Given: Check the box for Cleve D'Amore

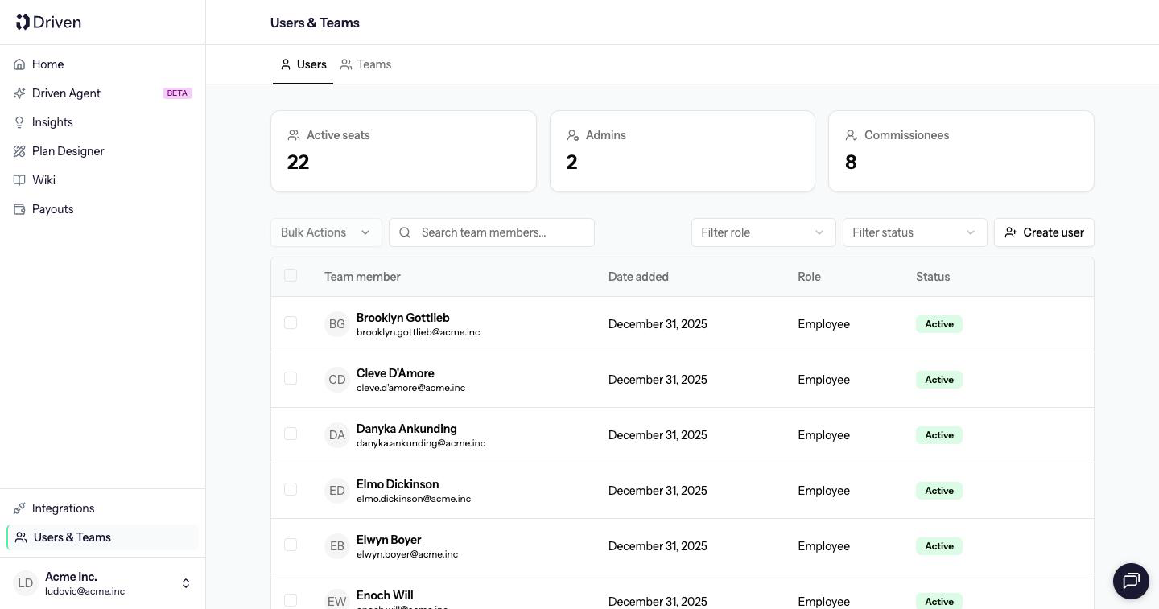Looking at the screenshot, I should [291, 378].
